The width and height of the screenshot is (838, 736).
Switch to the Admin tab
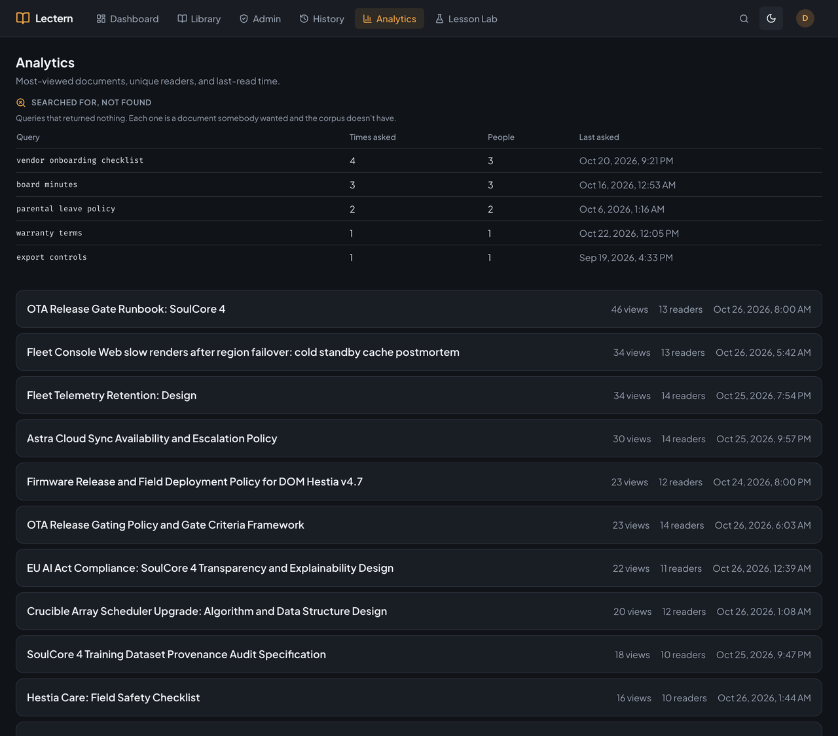point(260,19)
